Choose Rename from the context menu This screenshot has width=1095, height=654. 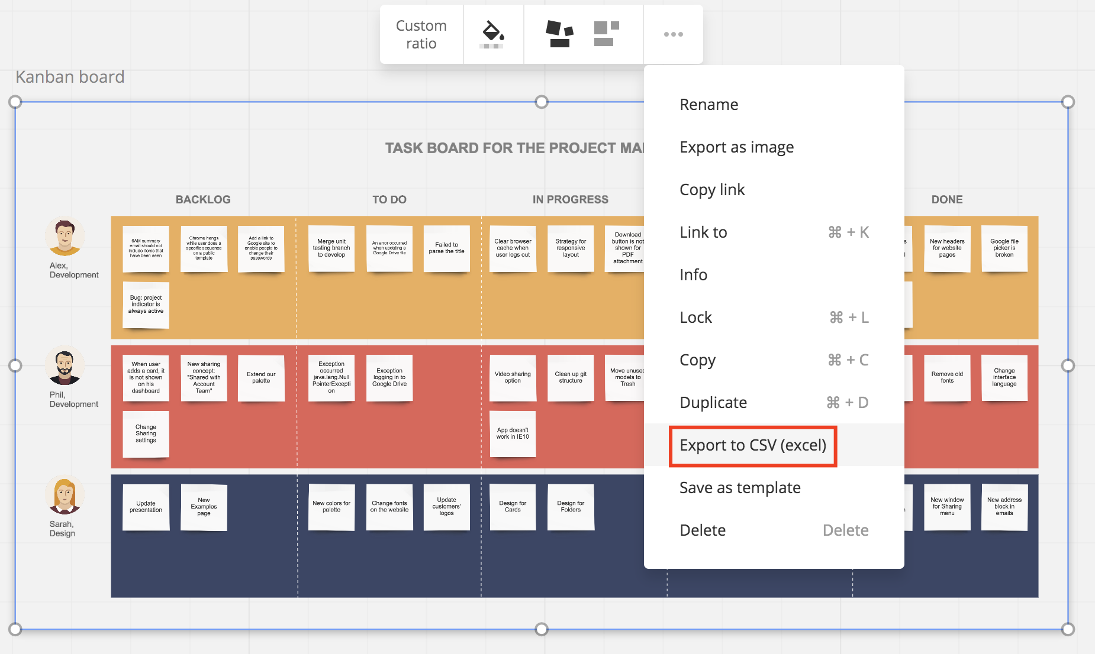pos(708,105)
